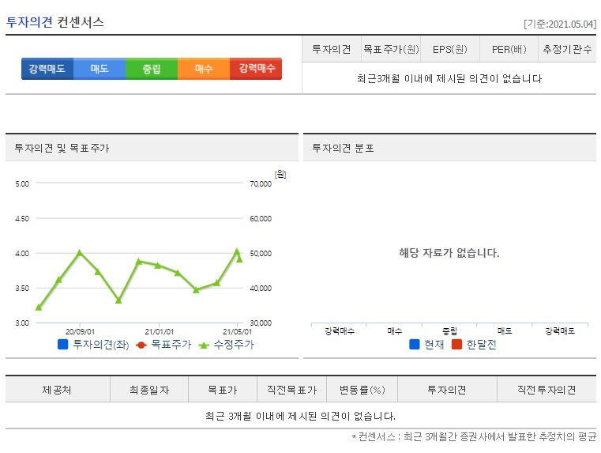Click the chart peak marker near 20/09/01
The height and width of the screenshot is (453, 601).
coord(80,252)
